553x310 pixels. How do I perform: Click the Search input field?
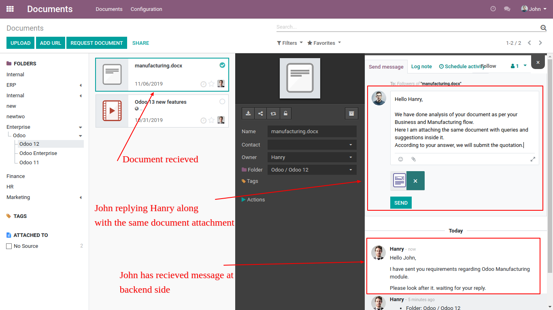407,27
